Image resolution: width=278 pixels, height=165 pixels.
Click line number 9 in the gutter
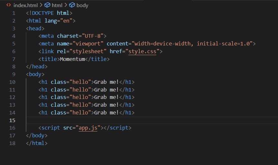[x=14, y=74]
